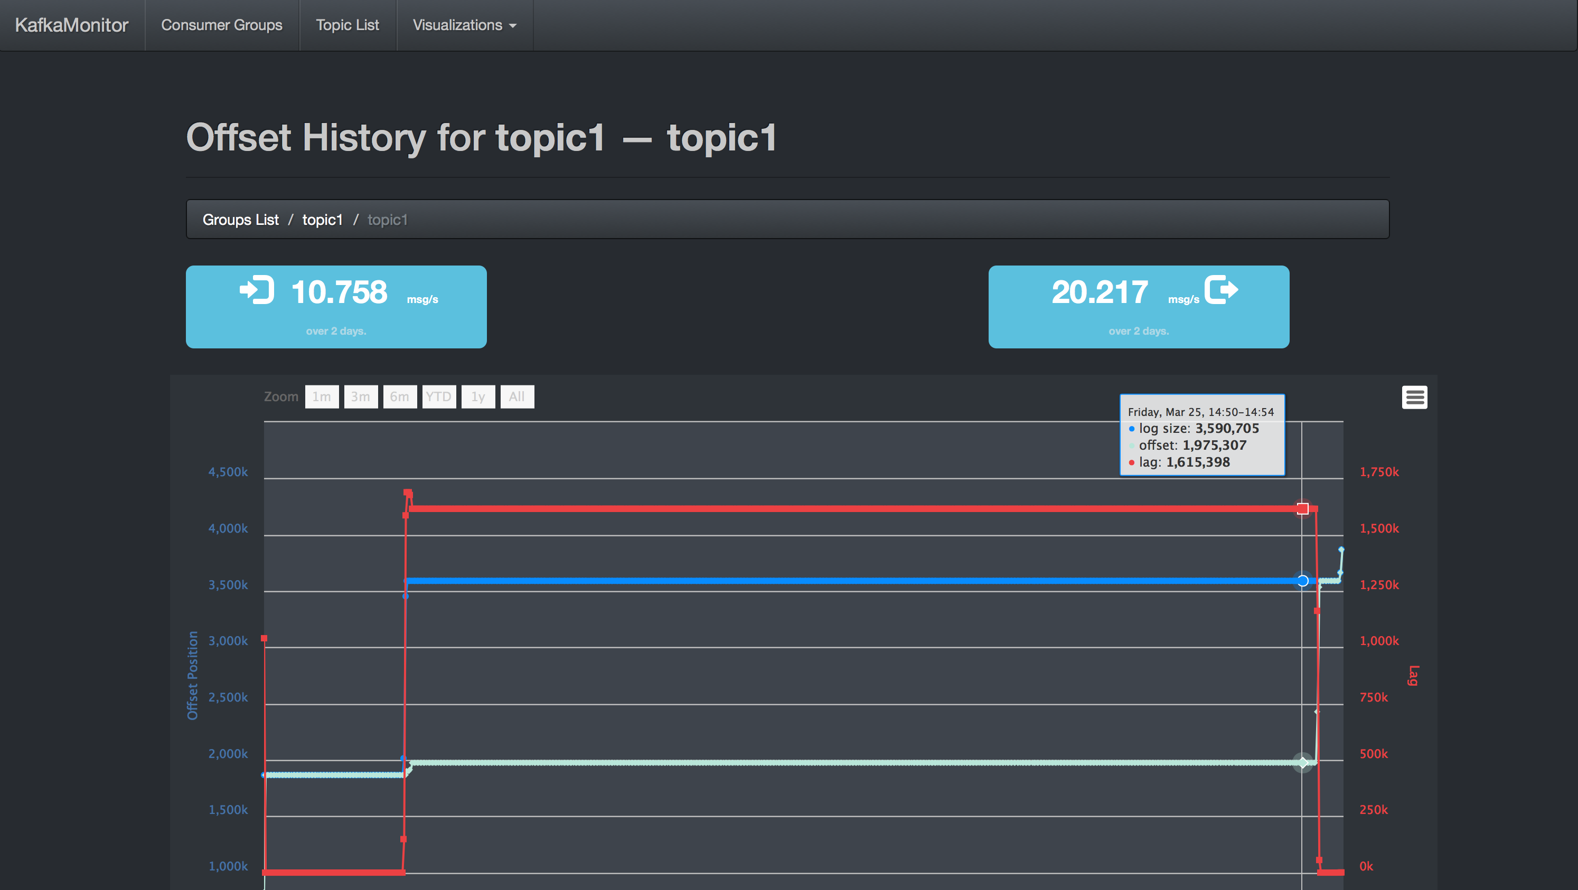Click the incoming messages arrow icon
Screen dimensions: 1578x890
coord(257,290)
